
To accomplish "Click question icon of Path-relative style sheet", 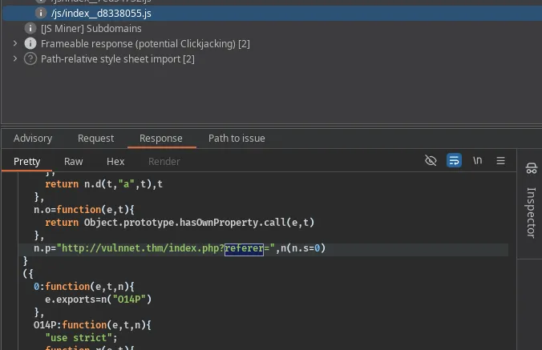I will (30, 58).
